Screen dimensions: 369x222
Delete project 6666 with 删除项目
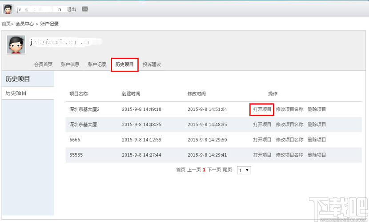317,140
